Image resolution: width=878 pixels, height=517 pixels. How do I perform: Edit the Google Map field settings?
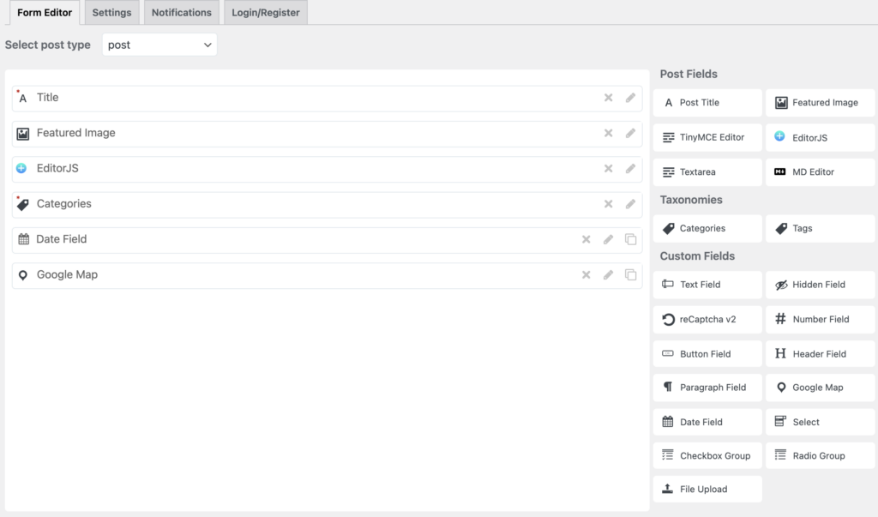tap(608, 275)
